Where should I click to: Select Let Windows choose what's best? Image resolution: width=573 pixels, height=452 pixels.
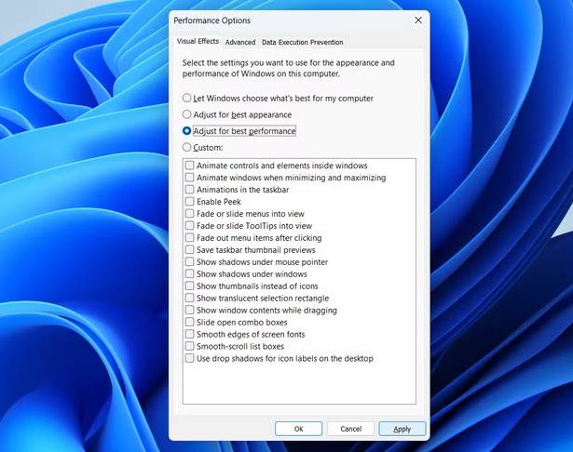pyautogui.click(x=186, y=99)
